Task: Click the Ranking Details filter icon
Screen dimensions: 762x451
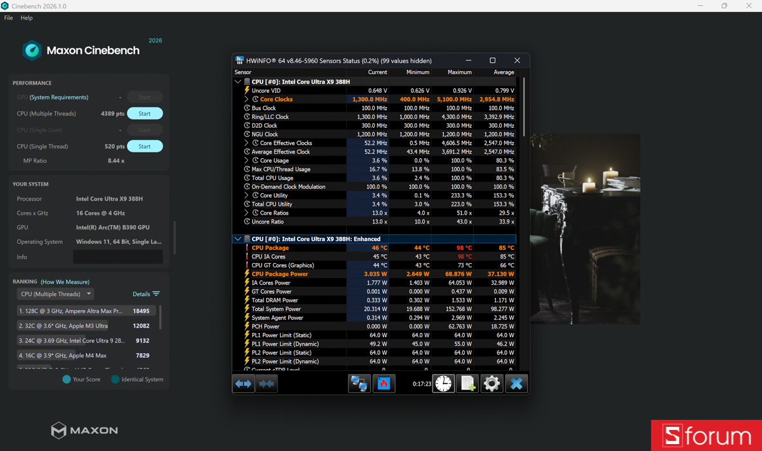Action: coord(156,294)
